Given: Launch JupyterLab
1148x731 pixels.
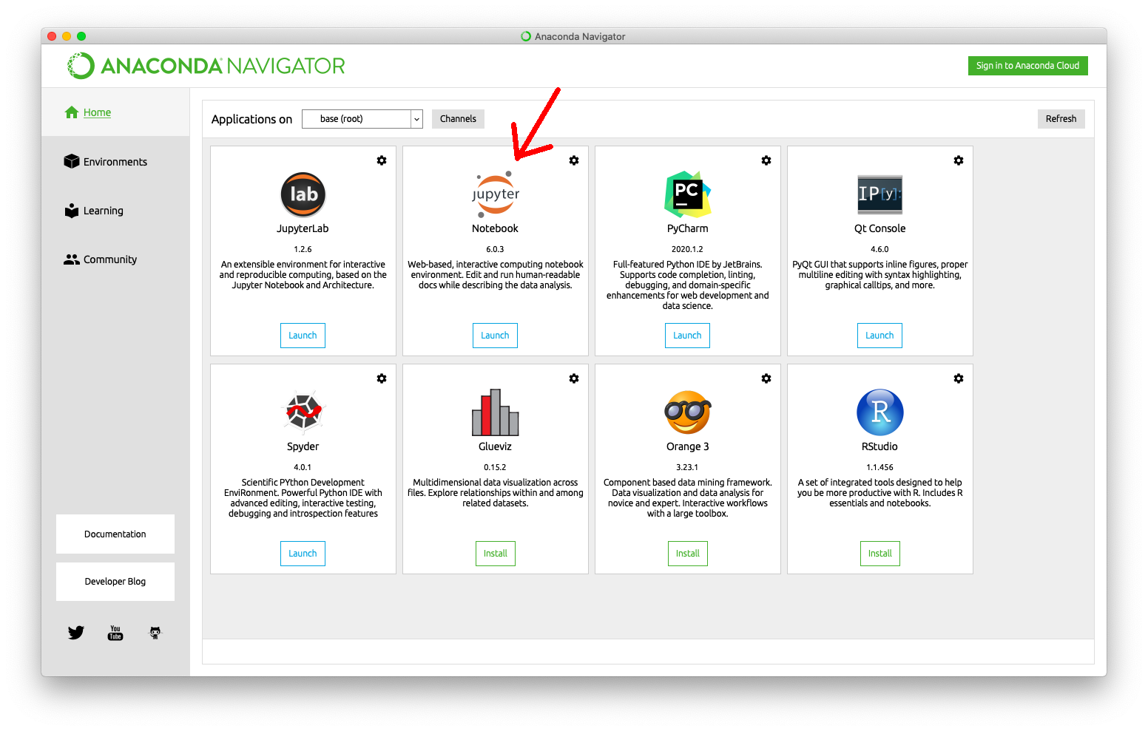Looking at the screenshot, I should pos(303,336).
